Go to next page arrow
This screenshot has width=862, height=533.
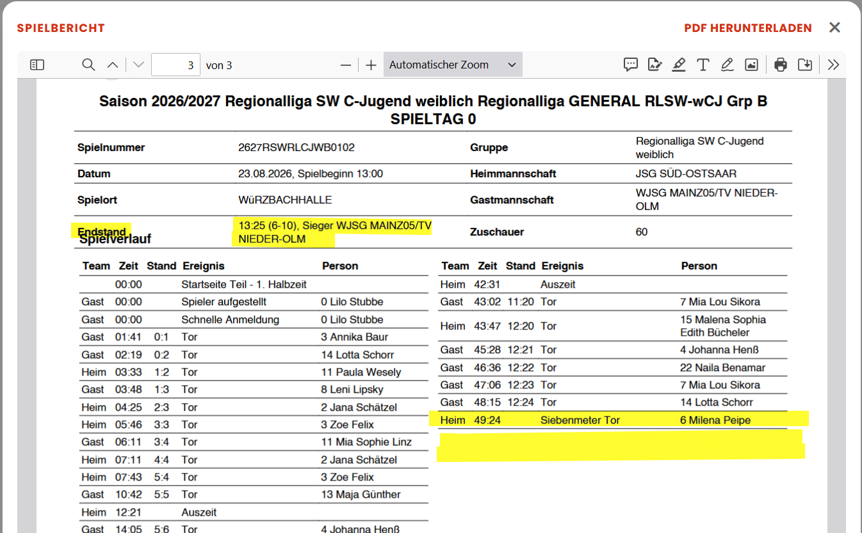138,65
